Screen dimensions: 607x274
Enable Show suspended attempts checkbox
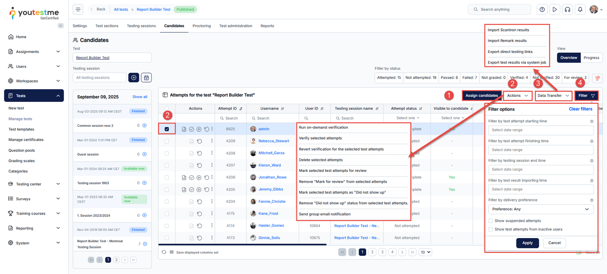491,221
